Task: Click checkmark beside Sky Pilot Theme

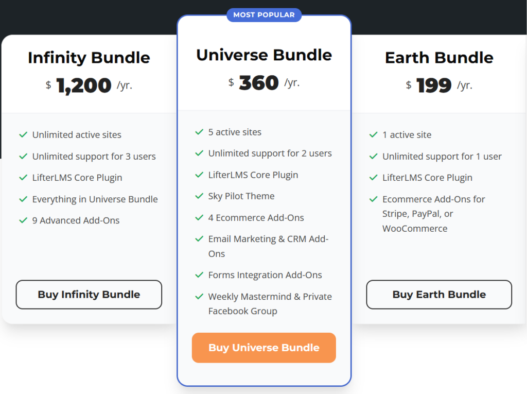Action: [199, 196]
